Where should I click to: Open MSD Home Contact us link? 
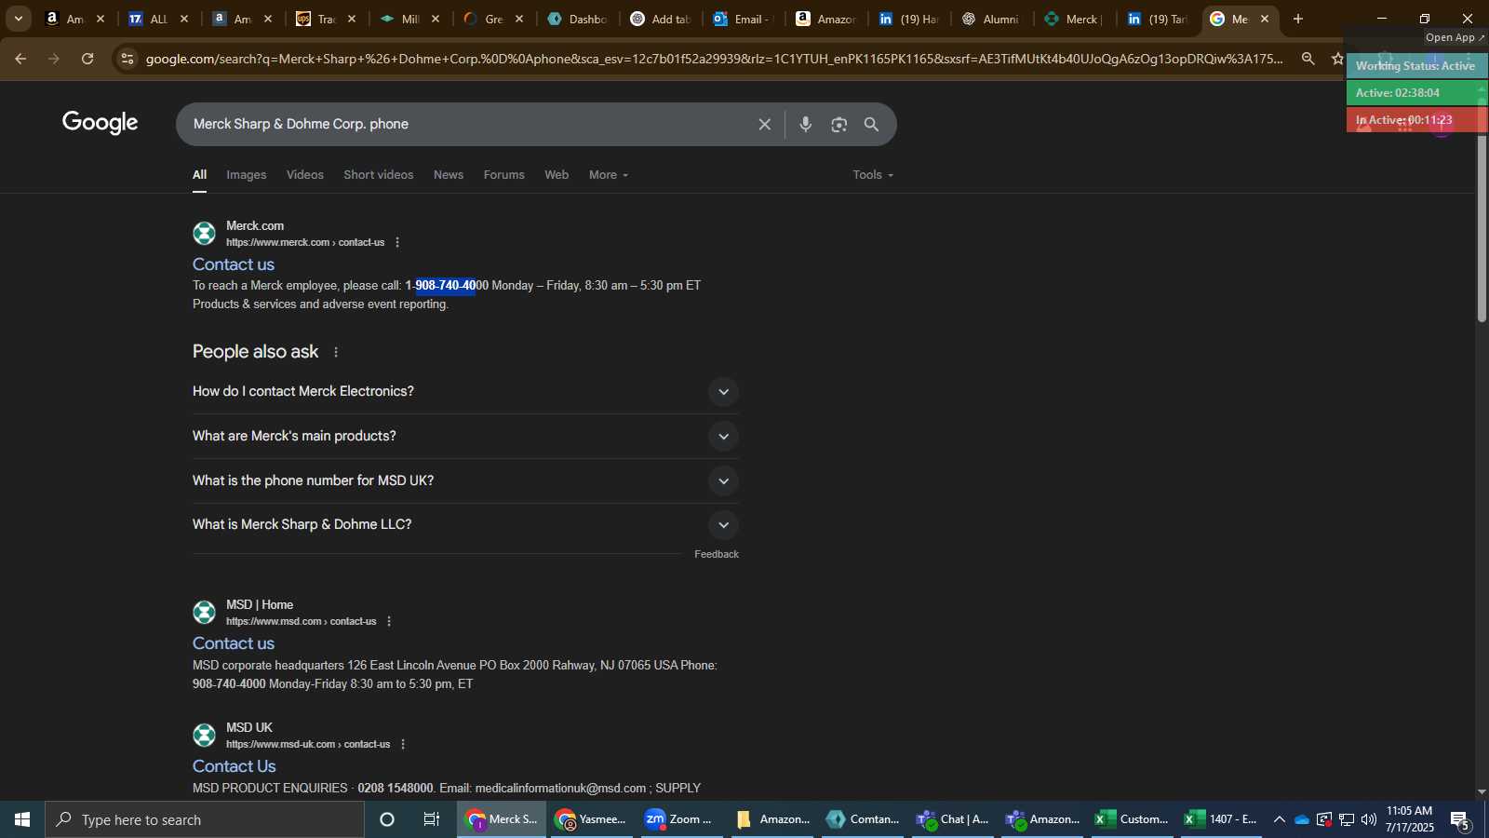click(x=234, y=643)
